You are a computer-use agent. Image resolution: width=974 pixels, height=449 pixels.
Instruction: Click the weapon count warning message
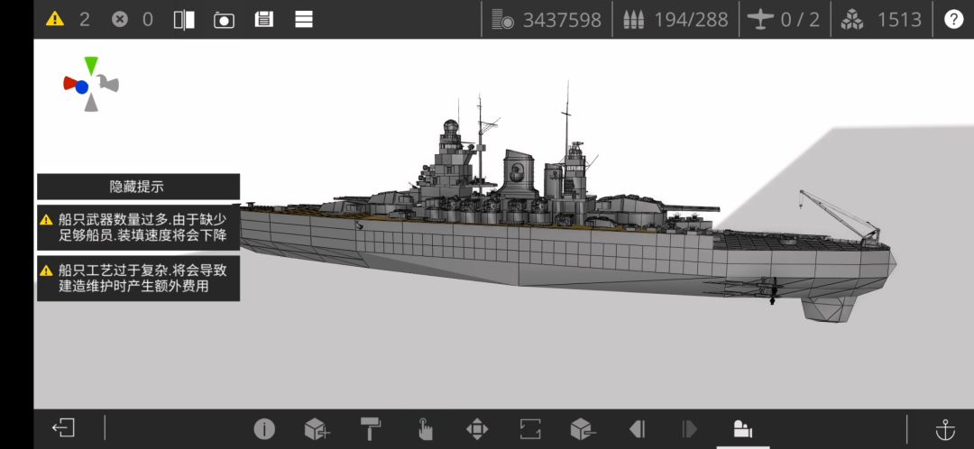click(x=138, y=228)
